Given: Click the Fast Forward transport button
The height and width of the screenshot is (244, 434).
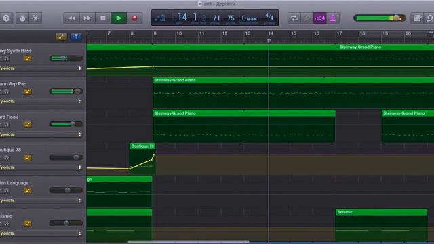Looking at the screenshot, I should click(87, 18).
